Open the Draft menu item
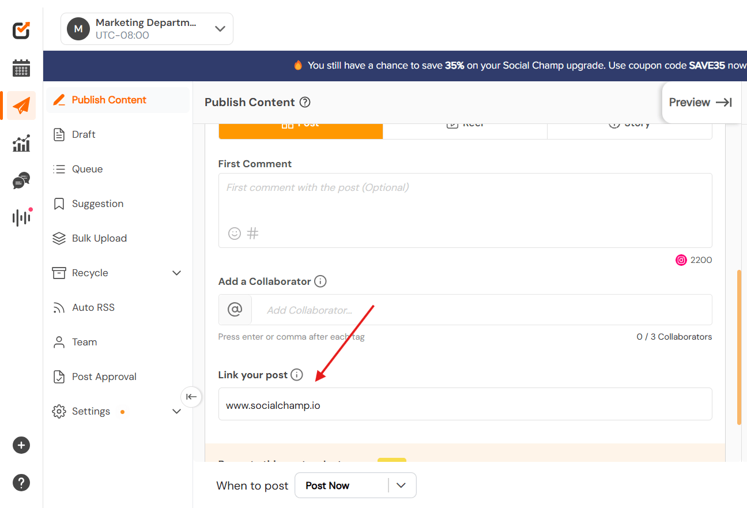This screenshot has height=508, width=747. (118, 134)
